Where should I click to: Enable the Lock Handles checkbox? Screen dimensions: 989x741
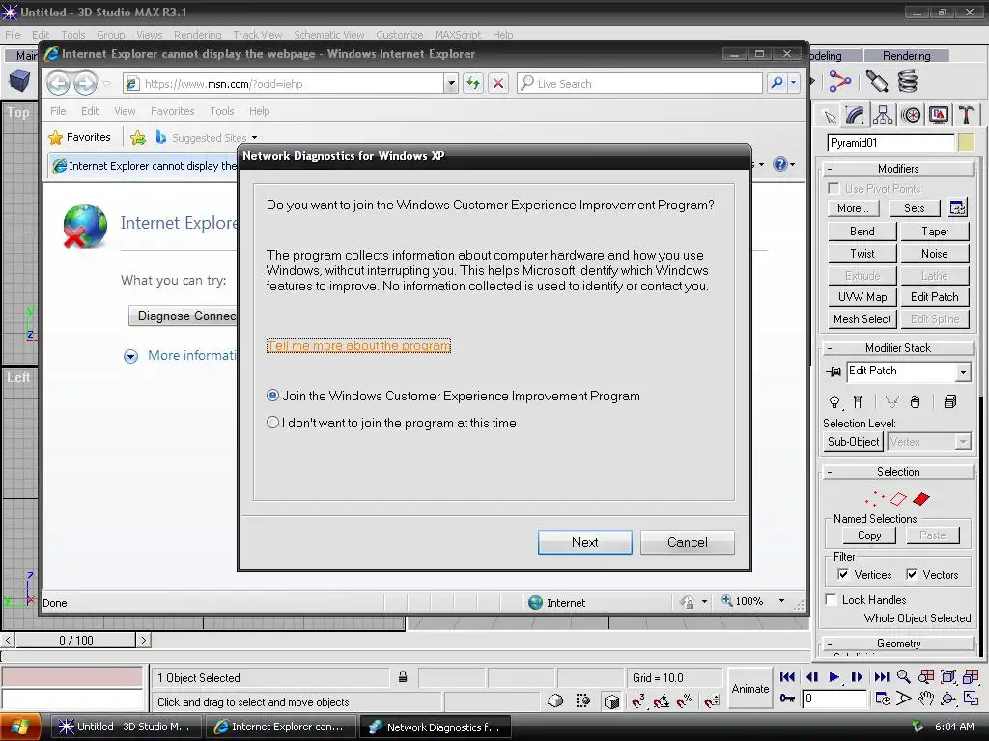click(x=832, y=600)
